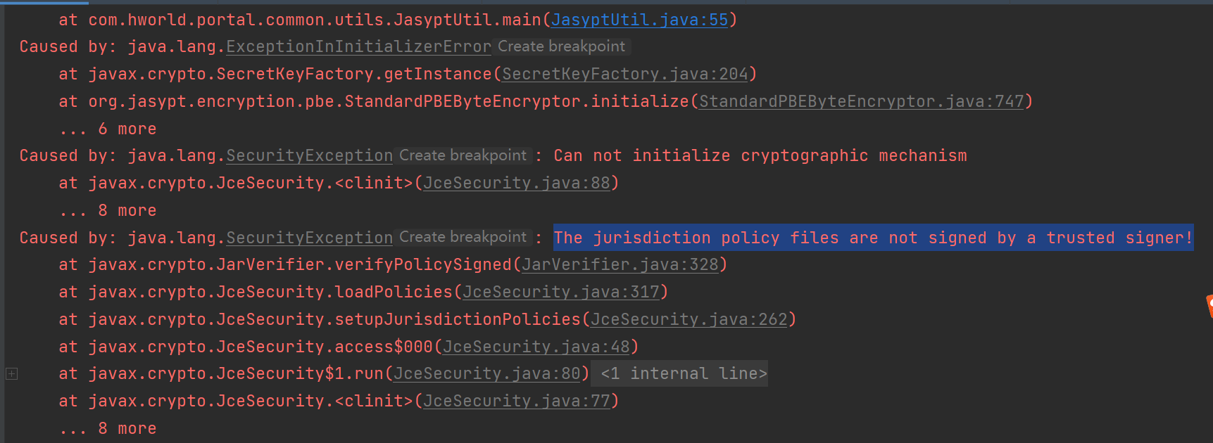The height and width of the screenshot is (443, 1213).
Task: Click the highlighted 'jurisdiction policy files' message
Action: [x=873, y=238]
